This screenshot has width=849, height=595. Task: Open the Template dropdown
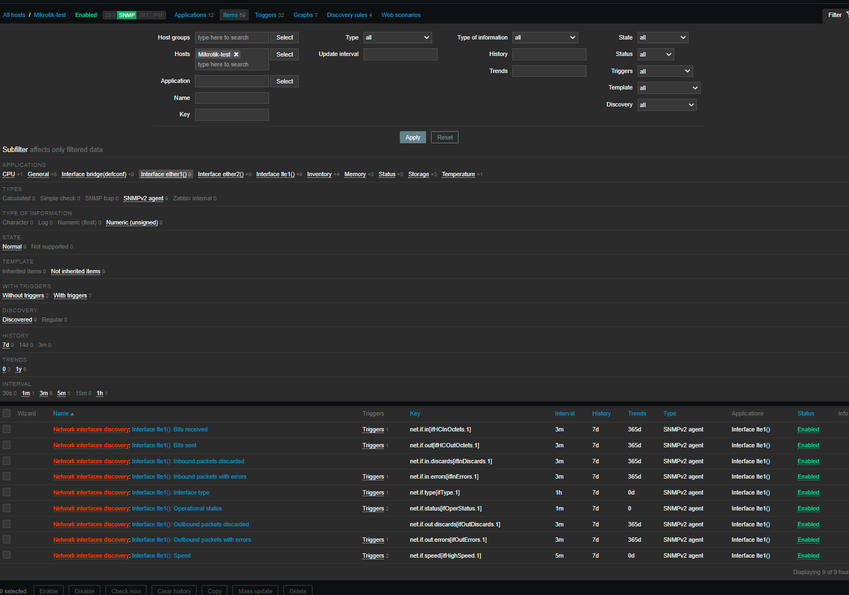click(669, 88)
